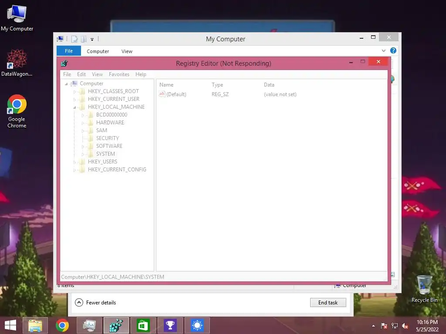This screenshot has height=334, width=446.
Task: Click the Data column header
Action: (269, 85)
